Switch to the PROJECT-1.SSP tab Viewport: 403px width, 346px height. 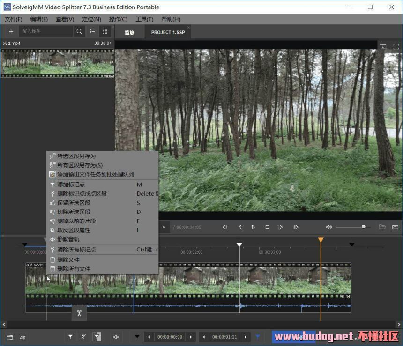coord(168,32)
